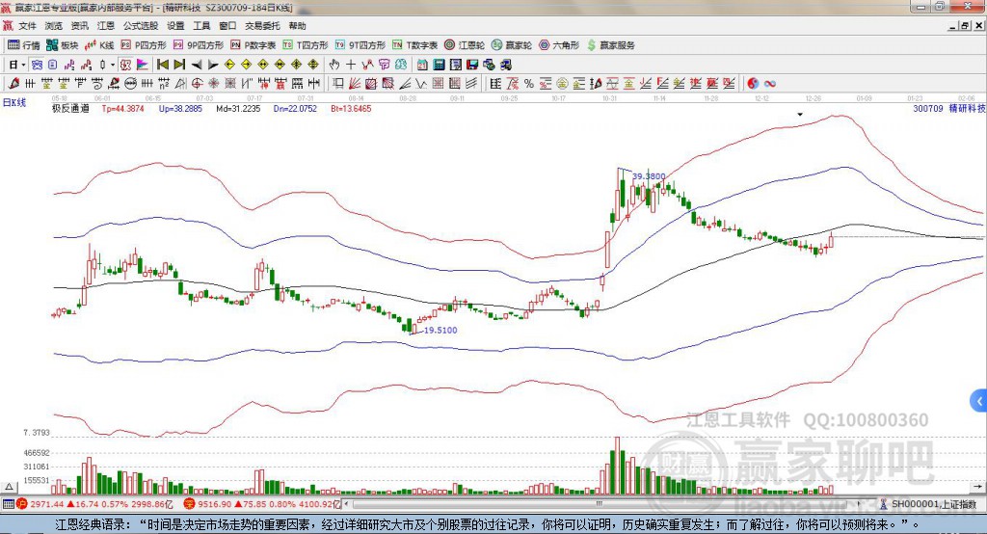The height and width of the screenshot is (534, 987).
Task: Click the 极反通道 indicator name
Action: (x=70, y=108)
